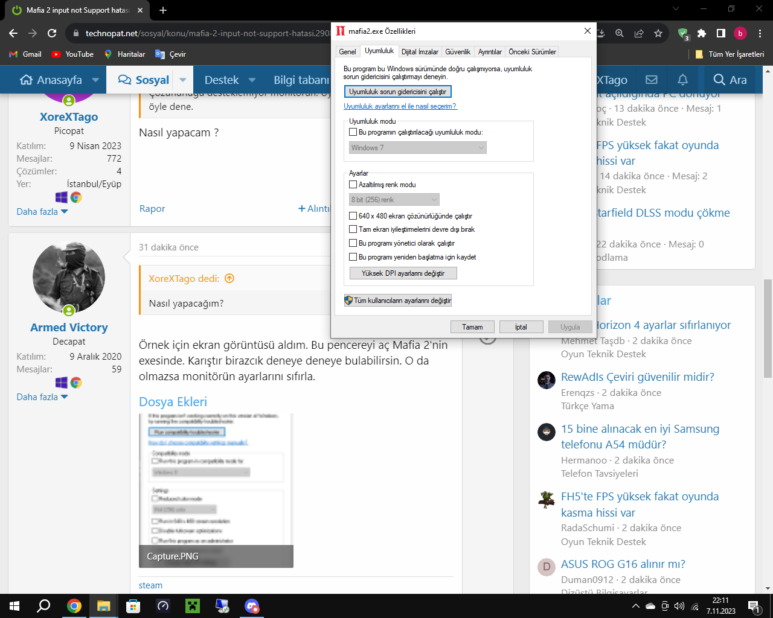Switch to Dijital İmzalar tab

(x=420, y=52)
